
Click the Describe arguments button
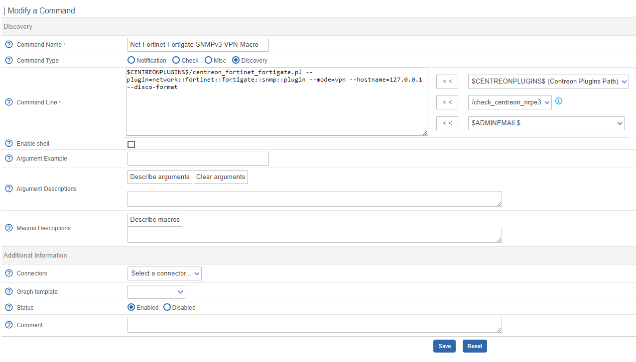159,177
